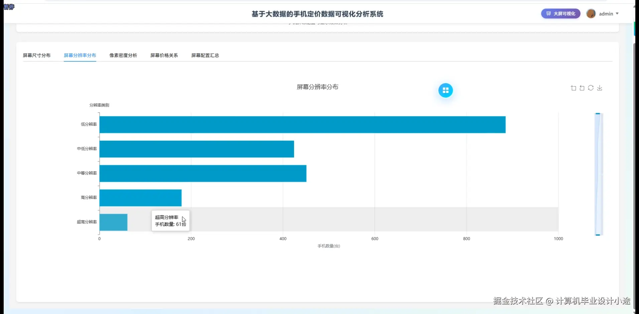Open the admin account dropdown
The image size is (639, 314).
[609, 14]
